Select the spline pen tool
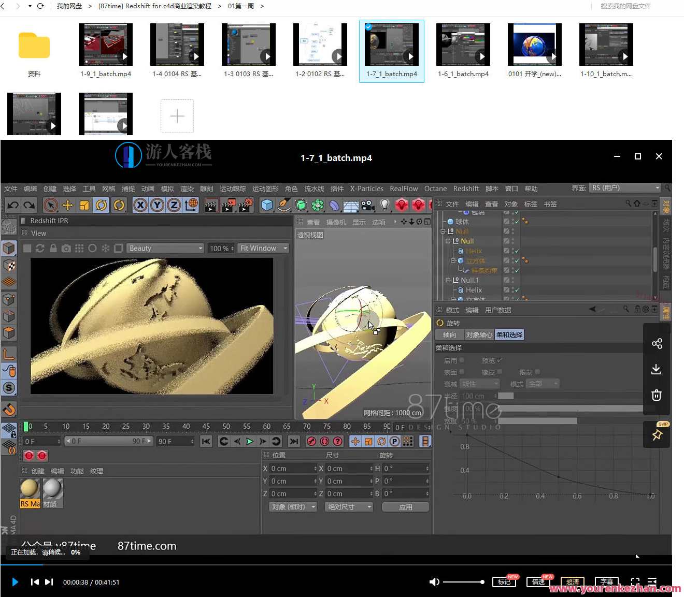The image size is (684, 597). 283,205
